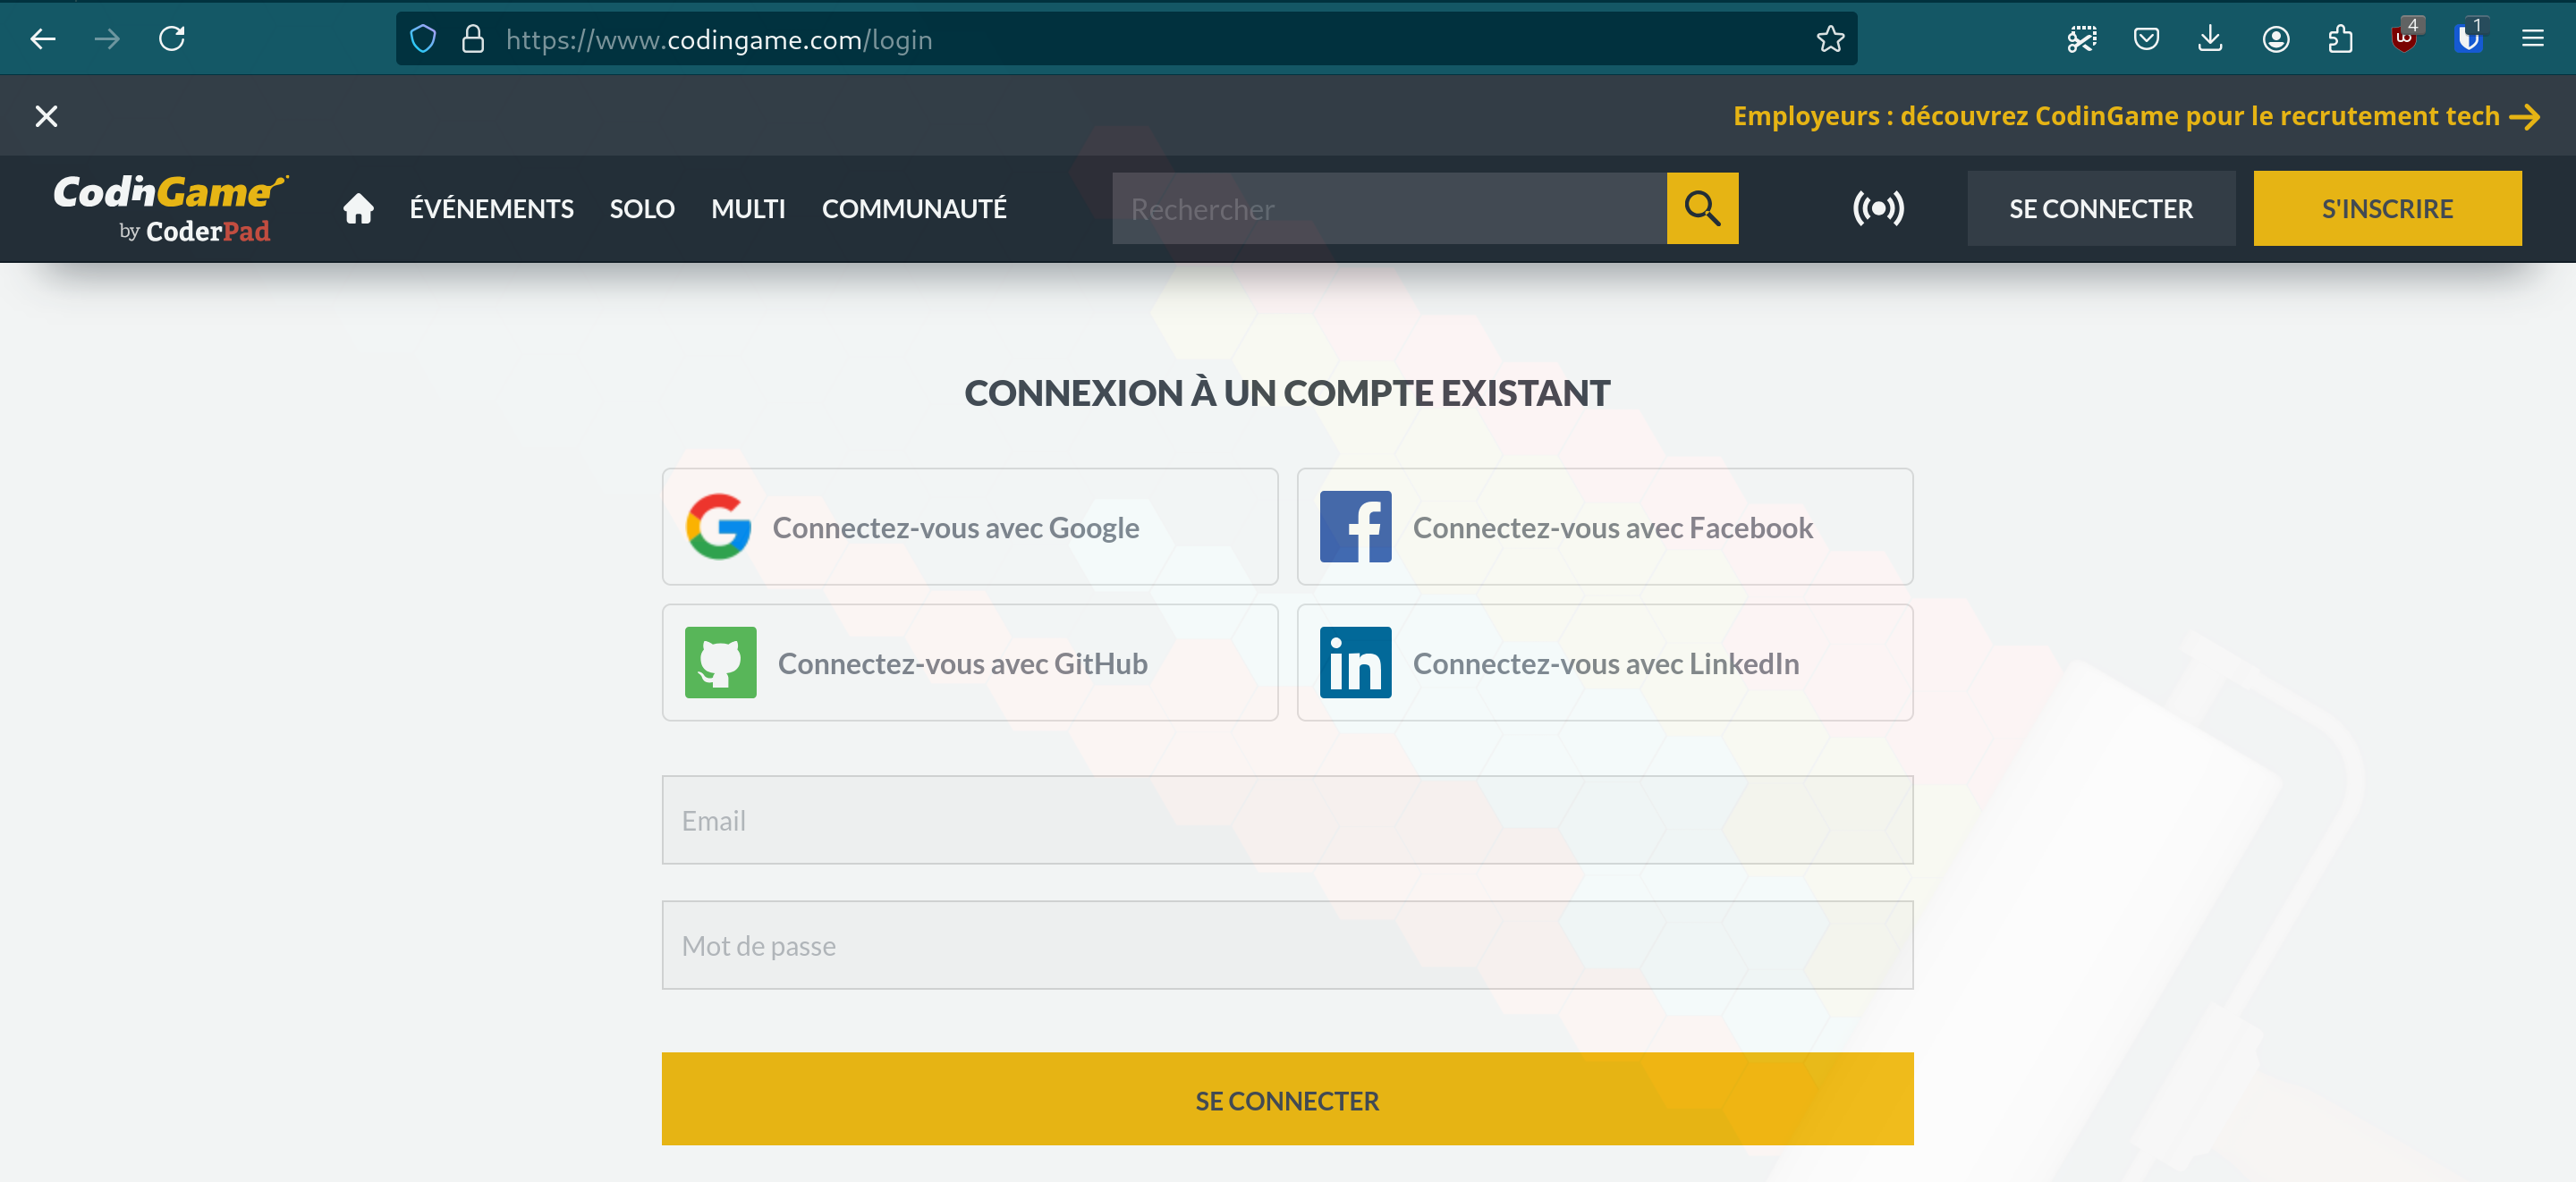Screen dimensions: 2576x1182
Task: Sign in with Connectez-vous avec LinkedIn
Action: click(x=1605, y=662)
